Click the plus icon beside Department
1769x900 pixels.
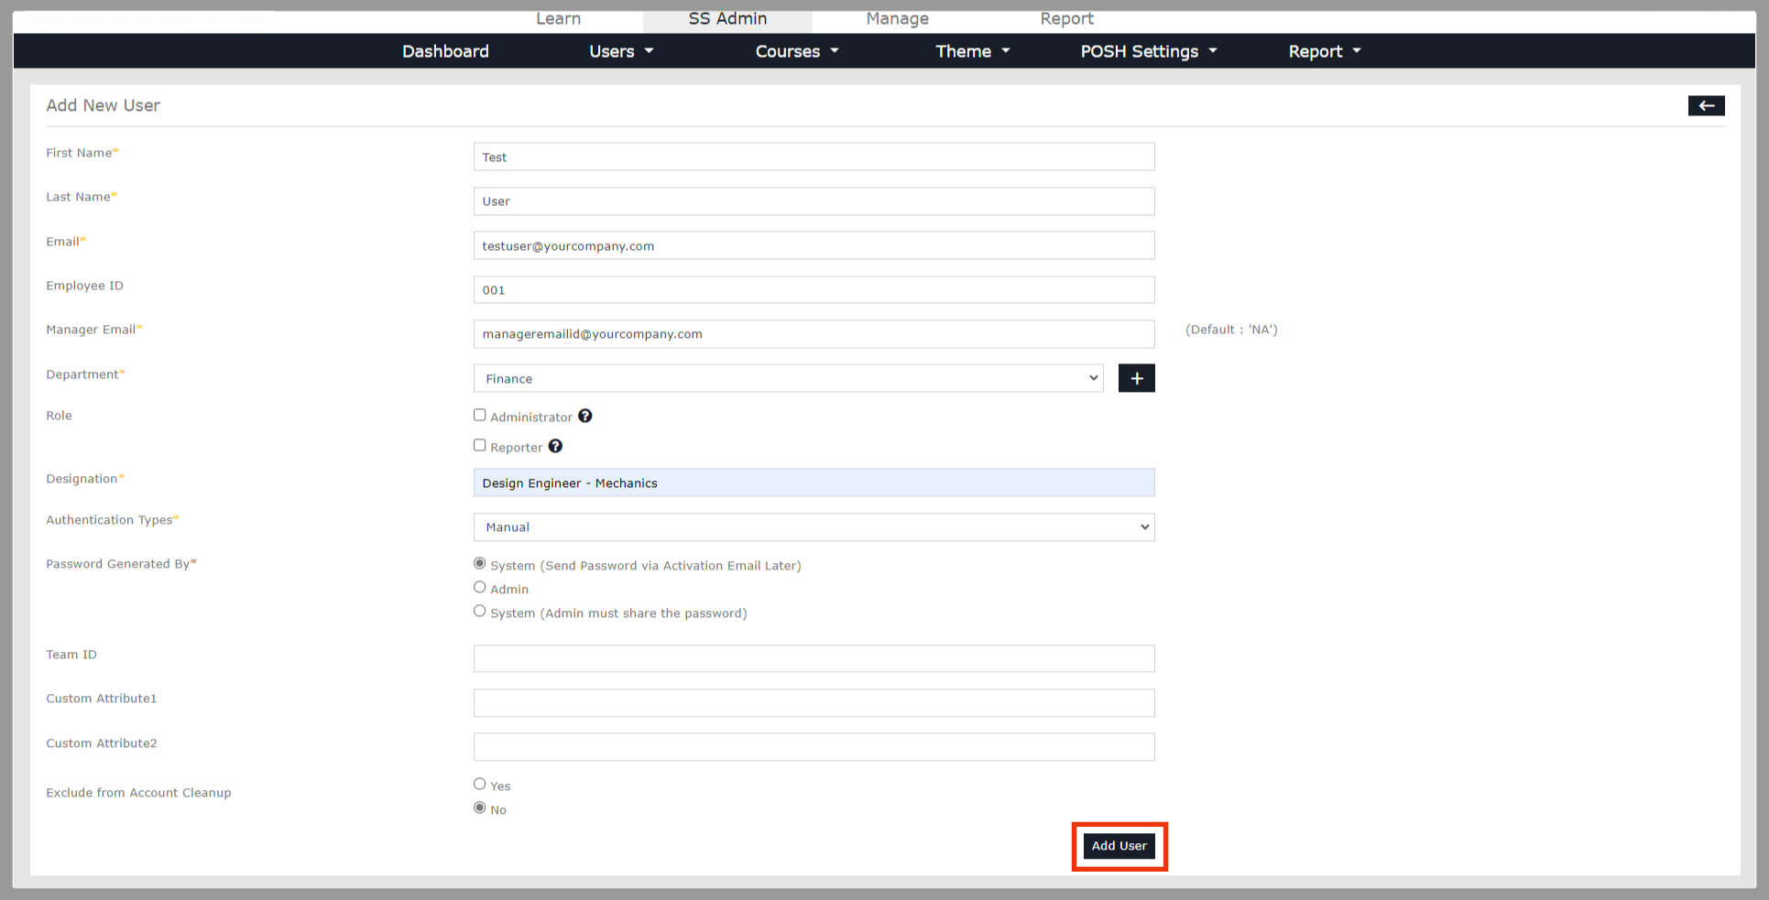(1136, 378)
